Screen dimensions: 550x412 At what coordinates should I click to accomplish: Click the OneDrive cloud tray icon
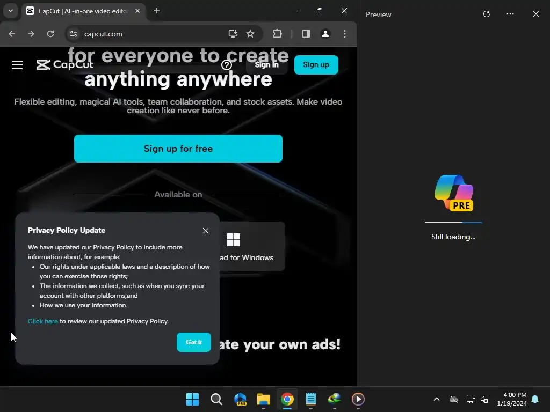click(454, 399)
